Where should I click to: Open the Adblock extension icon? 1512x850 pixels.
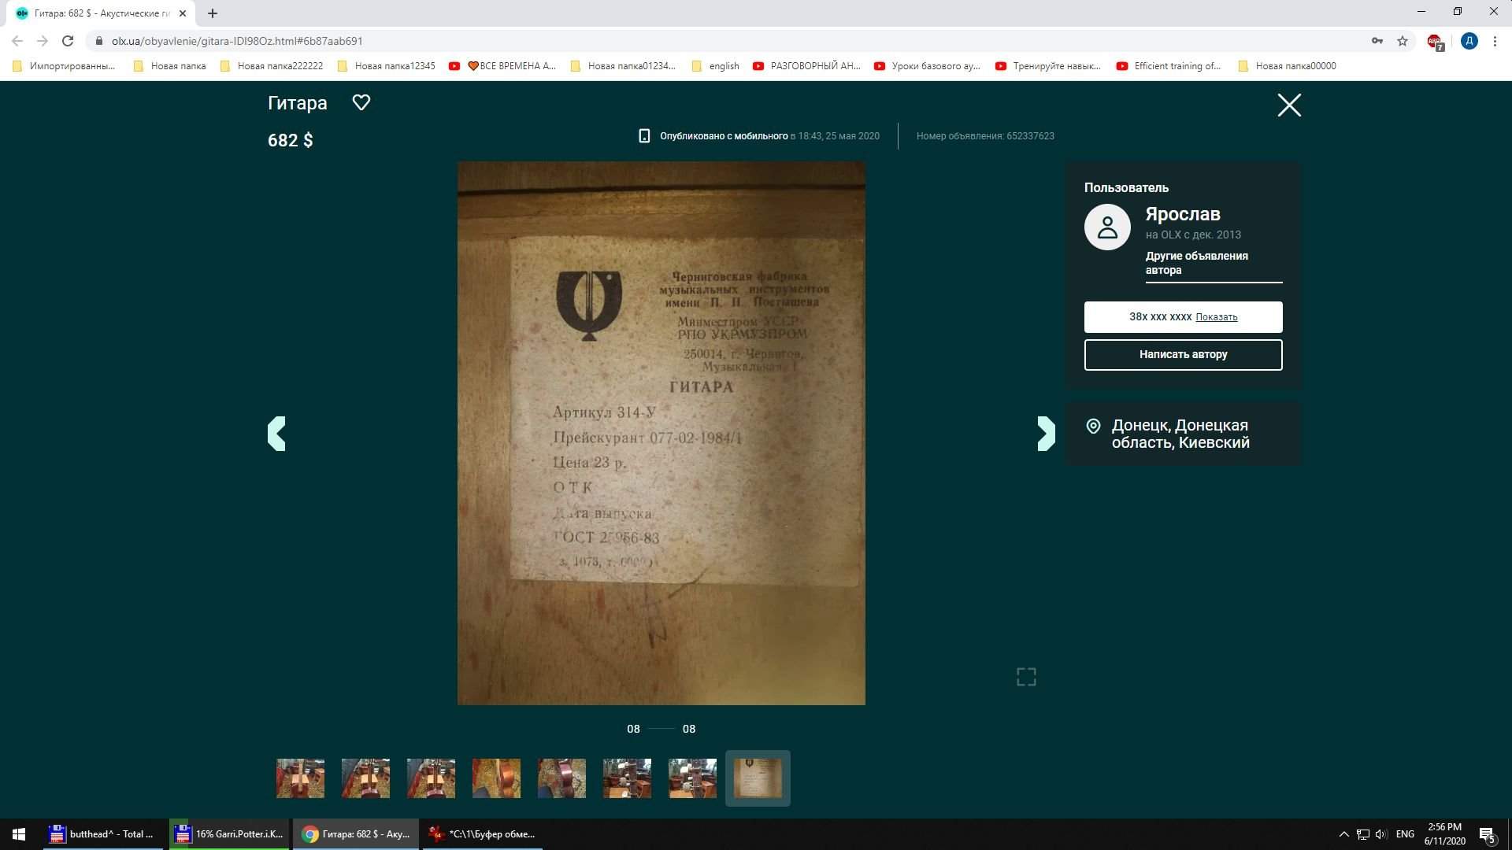click(1434, 42)
